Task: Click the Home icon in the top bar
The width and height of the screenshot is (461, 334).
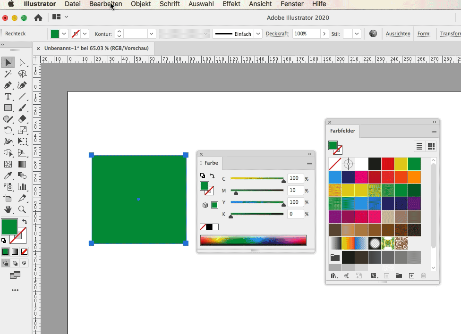Action: [38, 18]
